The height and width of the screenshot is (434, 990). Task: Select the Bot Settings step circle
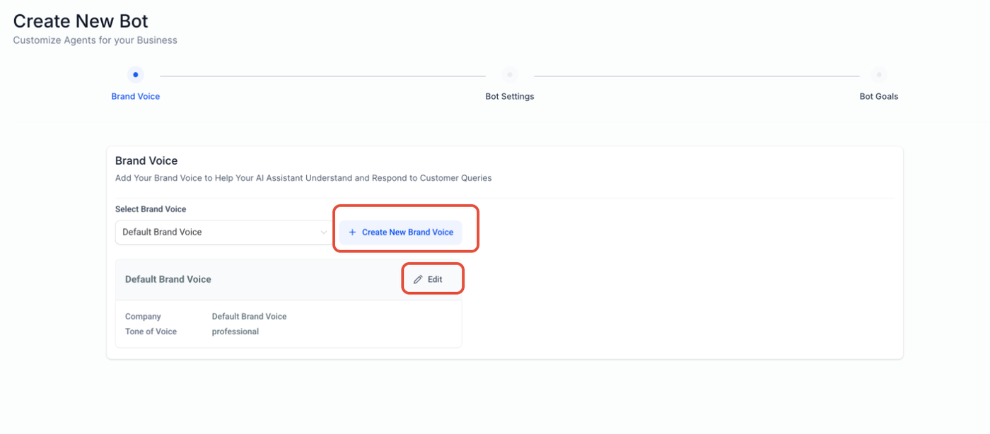coord(509,75)
